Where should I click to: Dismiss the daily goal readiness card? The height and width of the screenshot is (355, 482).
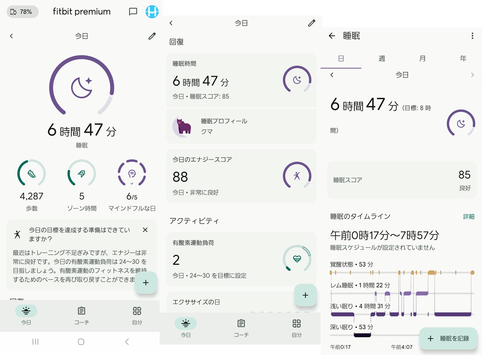pyautogui.click(x=145, y=230)
